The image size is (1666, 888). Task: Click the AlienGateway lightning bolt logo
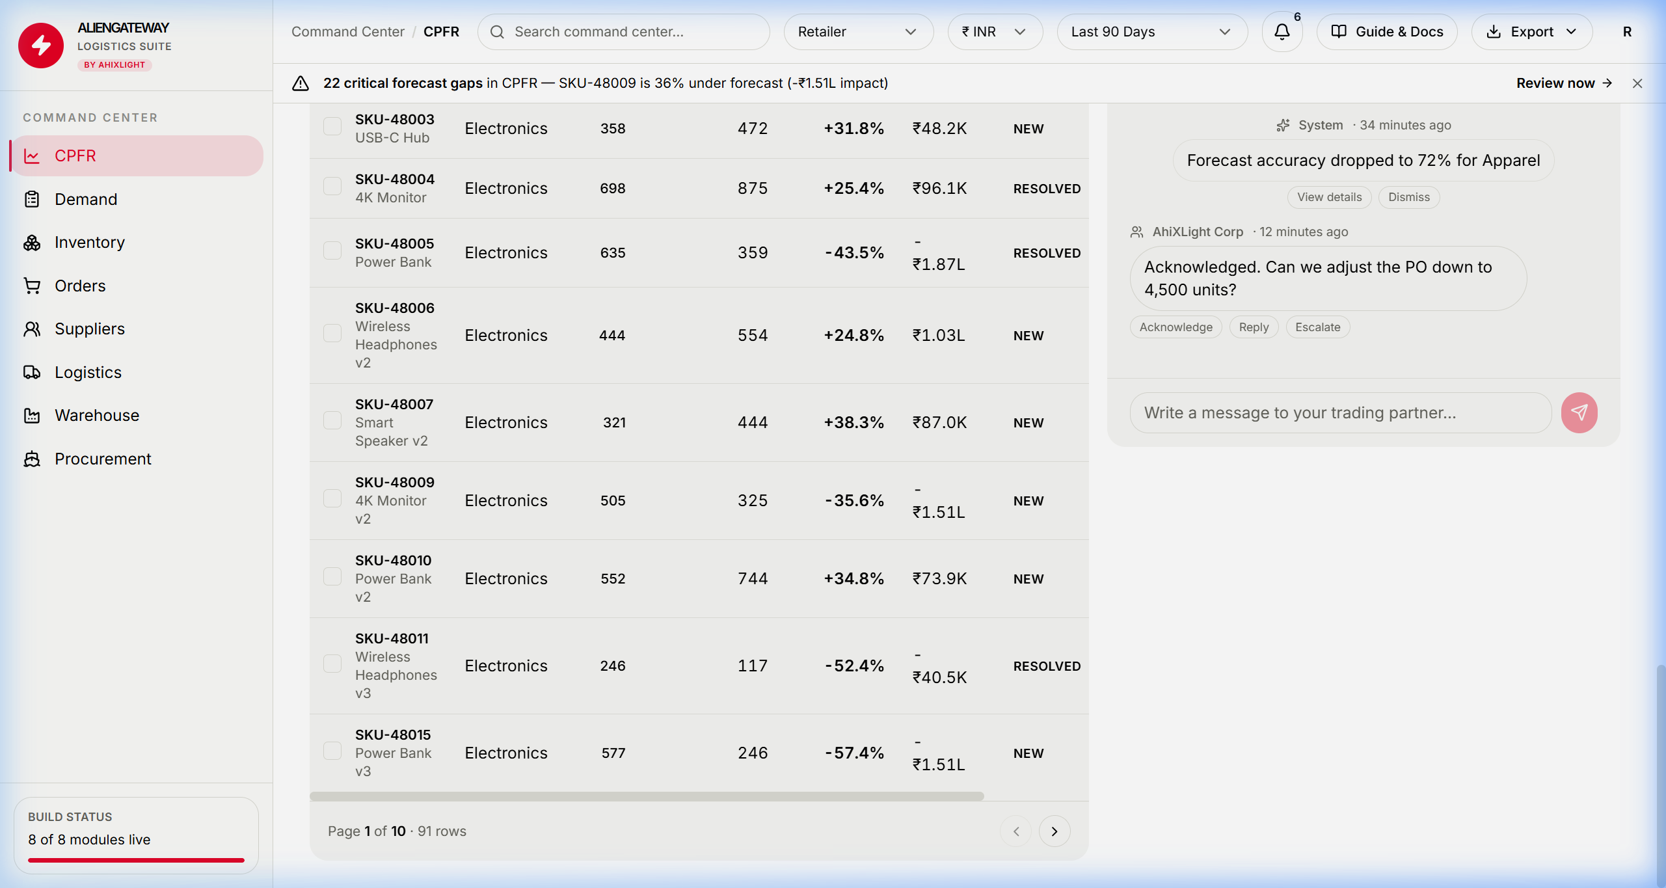(x=41, y=46)
